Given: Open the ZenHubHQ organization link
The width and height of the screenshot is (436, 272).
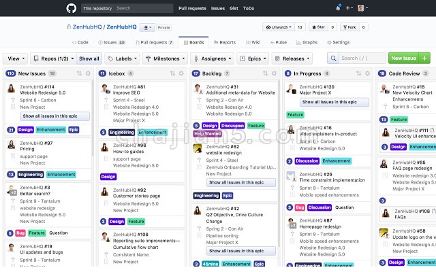Looking at the screenshot, I should (87, 27).
